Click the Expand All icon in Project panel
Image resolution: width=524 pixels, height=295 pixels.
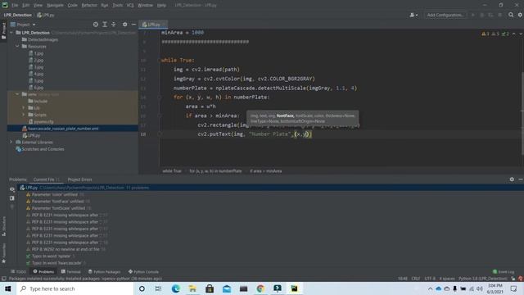pos(105,25)
